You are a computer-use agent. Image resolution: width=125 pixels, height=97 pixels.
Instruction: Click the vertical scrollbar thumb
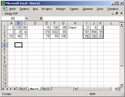(x=121, y=46)
